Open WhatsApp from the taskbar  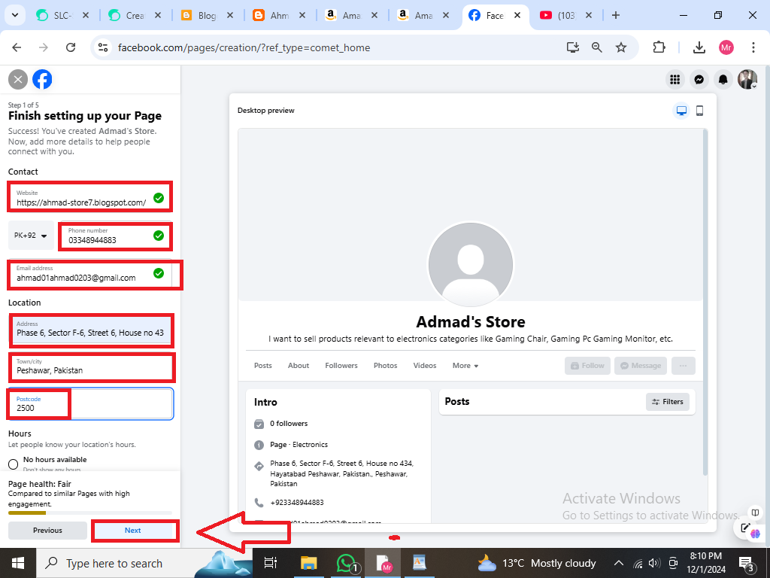click(x=347, y=563)
